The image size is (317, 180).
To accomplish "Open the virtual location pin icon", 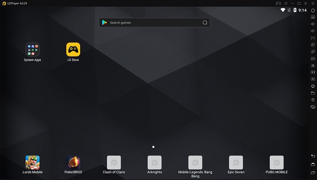I will pos(313,100).
